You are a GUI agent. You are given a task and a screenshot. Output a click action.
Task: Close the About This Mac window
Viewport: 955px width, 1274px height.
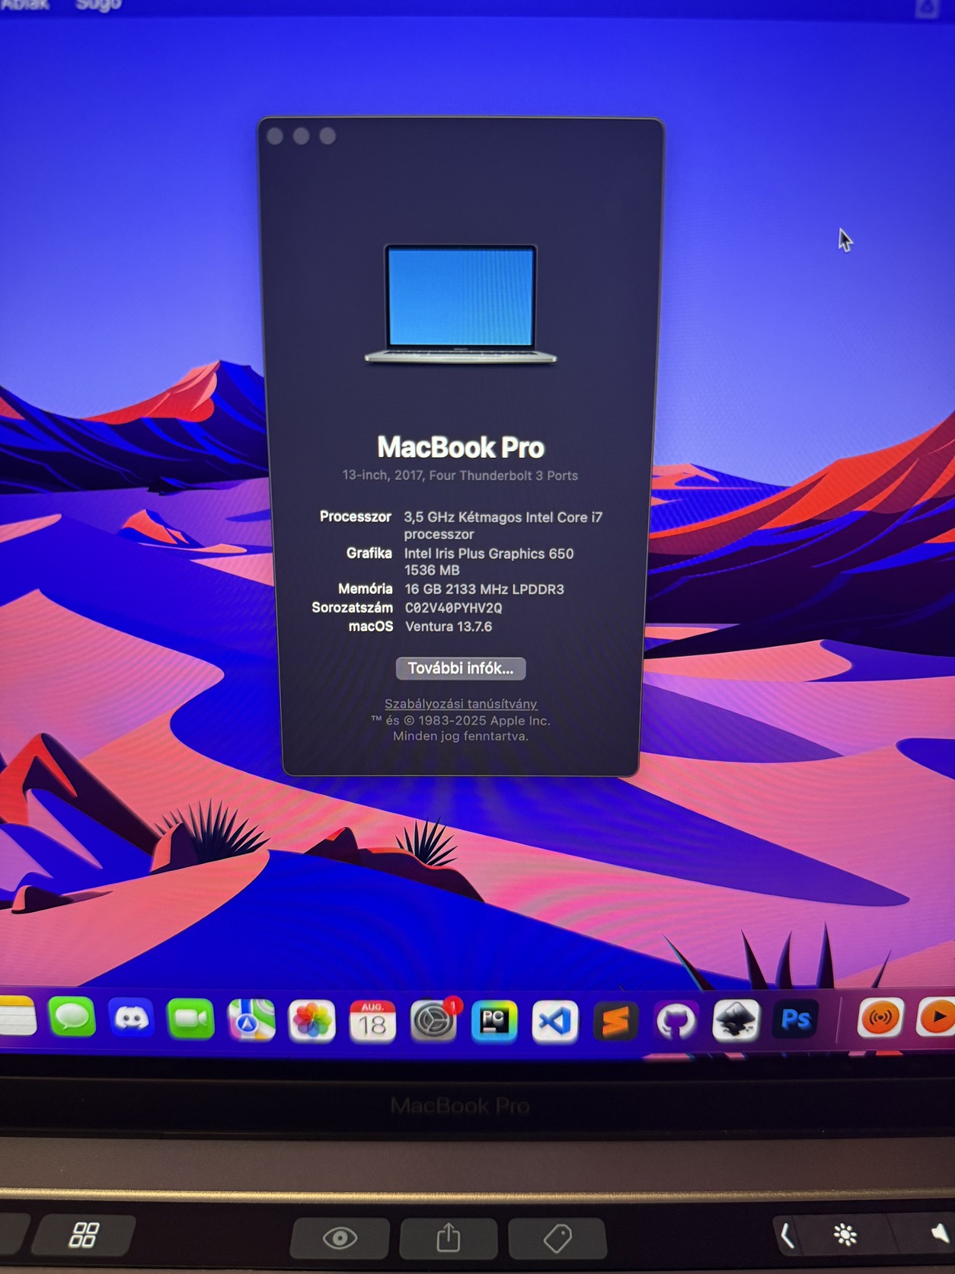[x=276, y=136]
